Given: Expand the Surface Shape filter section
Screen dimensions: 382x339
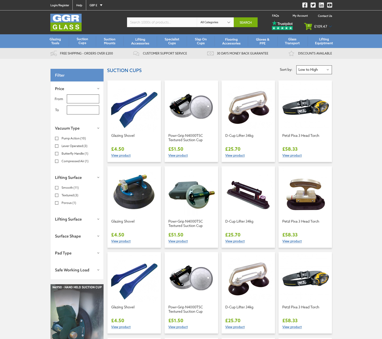Looking at the screenshot, I should point(77,236).
